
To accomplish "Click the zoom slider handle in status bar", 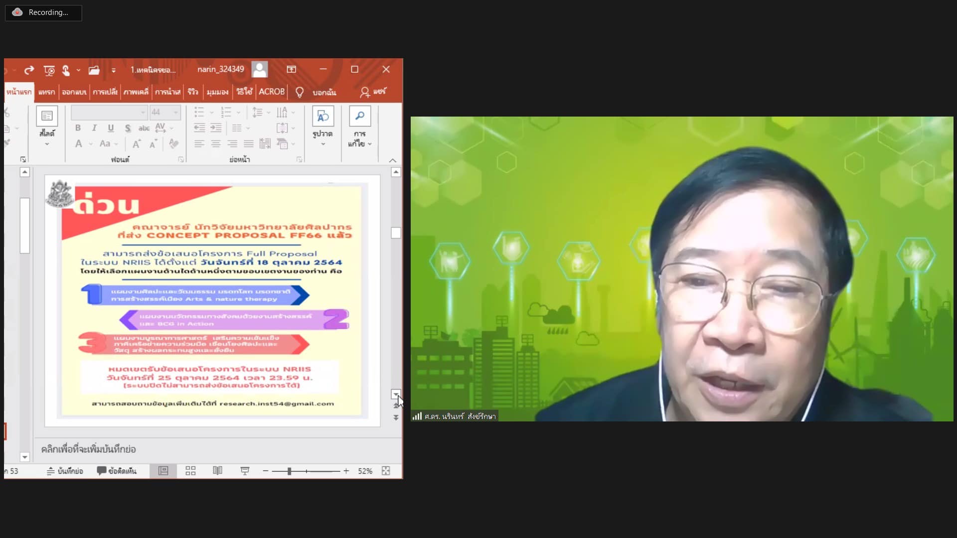I will coord(289,471).
